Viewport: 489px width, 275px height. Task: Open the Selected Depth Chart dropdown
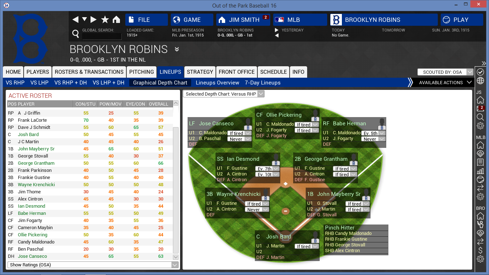(x=224, y=94)
